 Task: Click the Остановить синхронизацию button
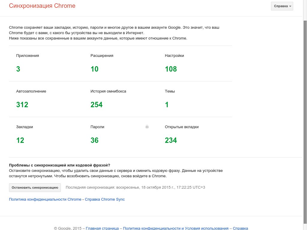pos(35,187)
